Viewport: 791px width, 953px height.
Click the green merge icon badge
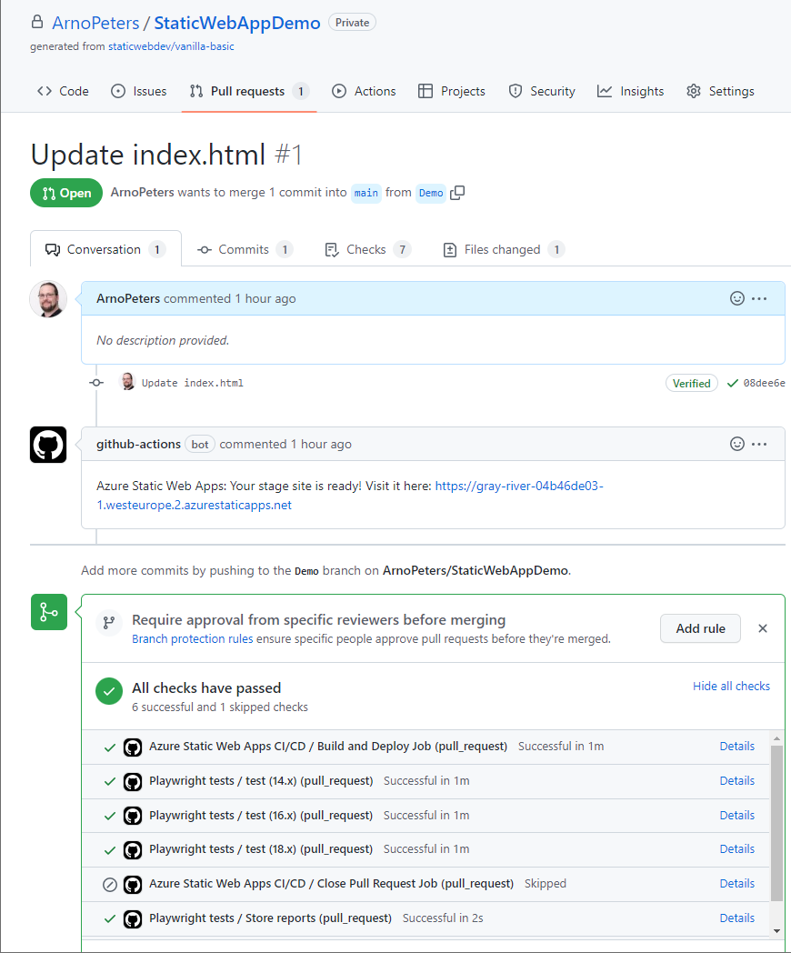[x=48, y=612]
